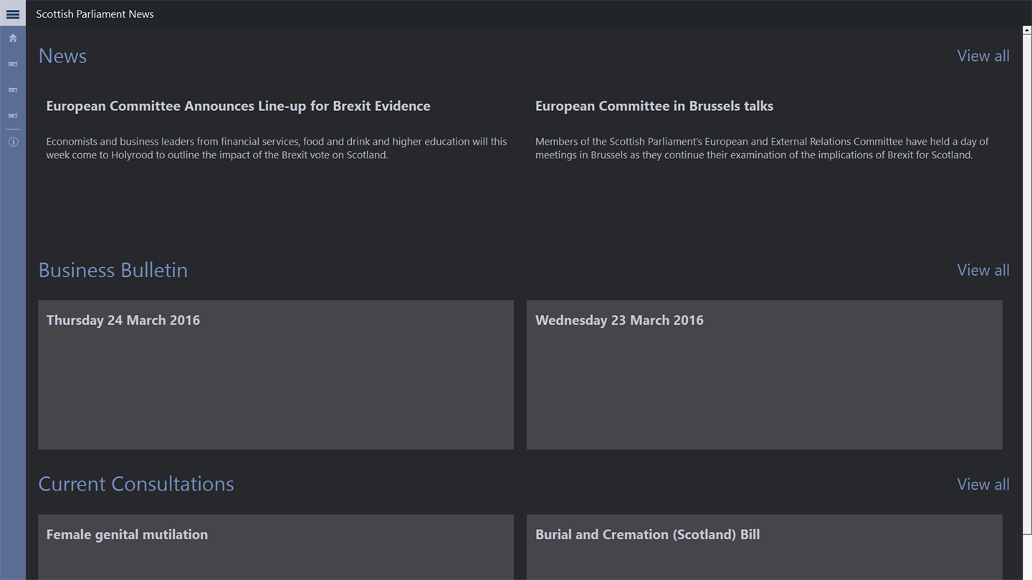Click the Current Consultations section heading

(136, 484)
